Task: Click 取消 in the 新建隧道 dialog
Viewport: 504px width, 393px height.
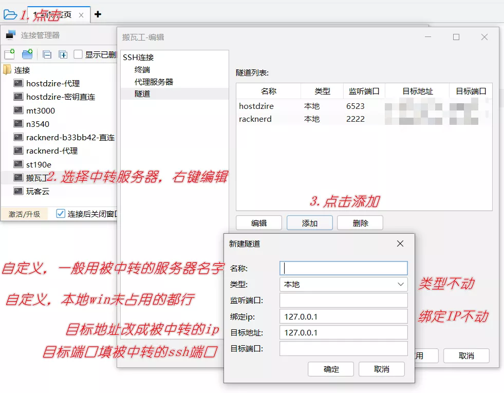Action: pyautogui.click(x=382, y=369)
